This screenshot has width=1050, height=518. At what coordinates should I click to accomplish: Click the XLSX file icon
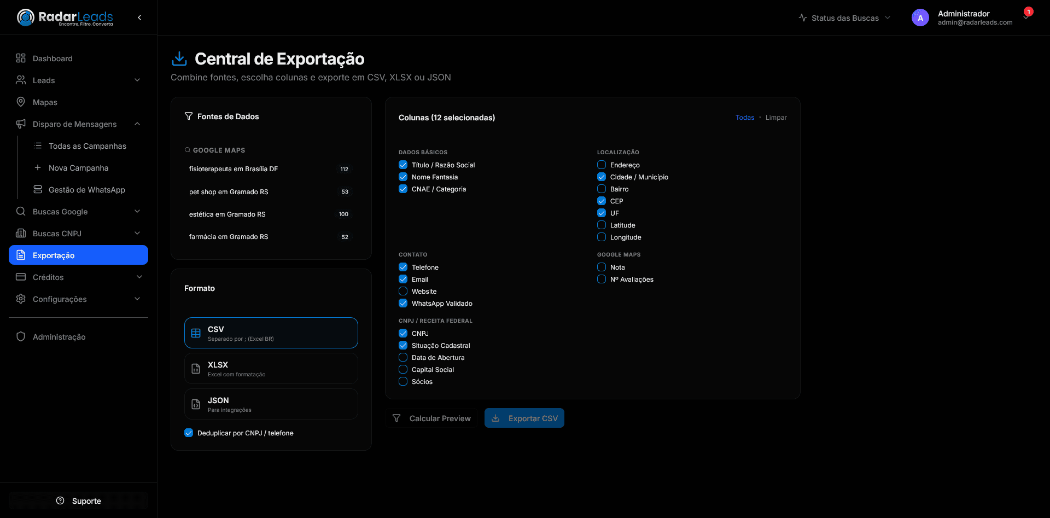point(196,369)
